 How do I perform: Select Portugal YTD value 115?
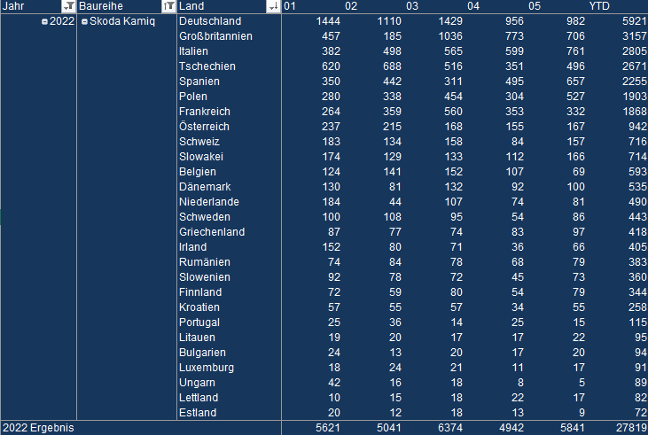637,322
